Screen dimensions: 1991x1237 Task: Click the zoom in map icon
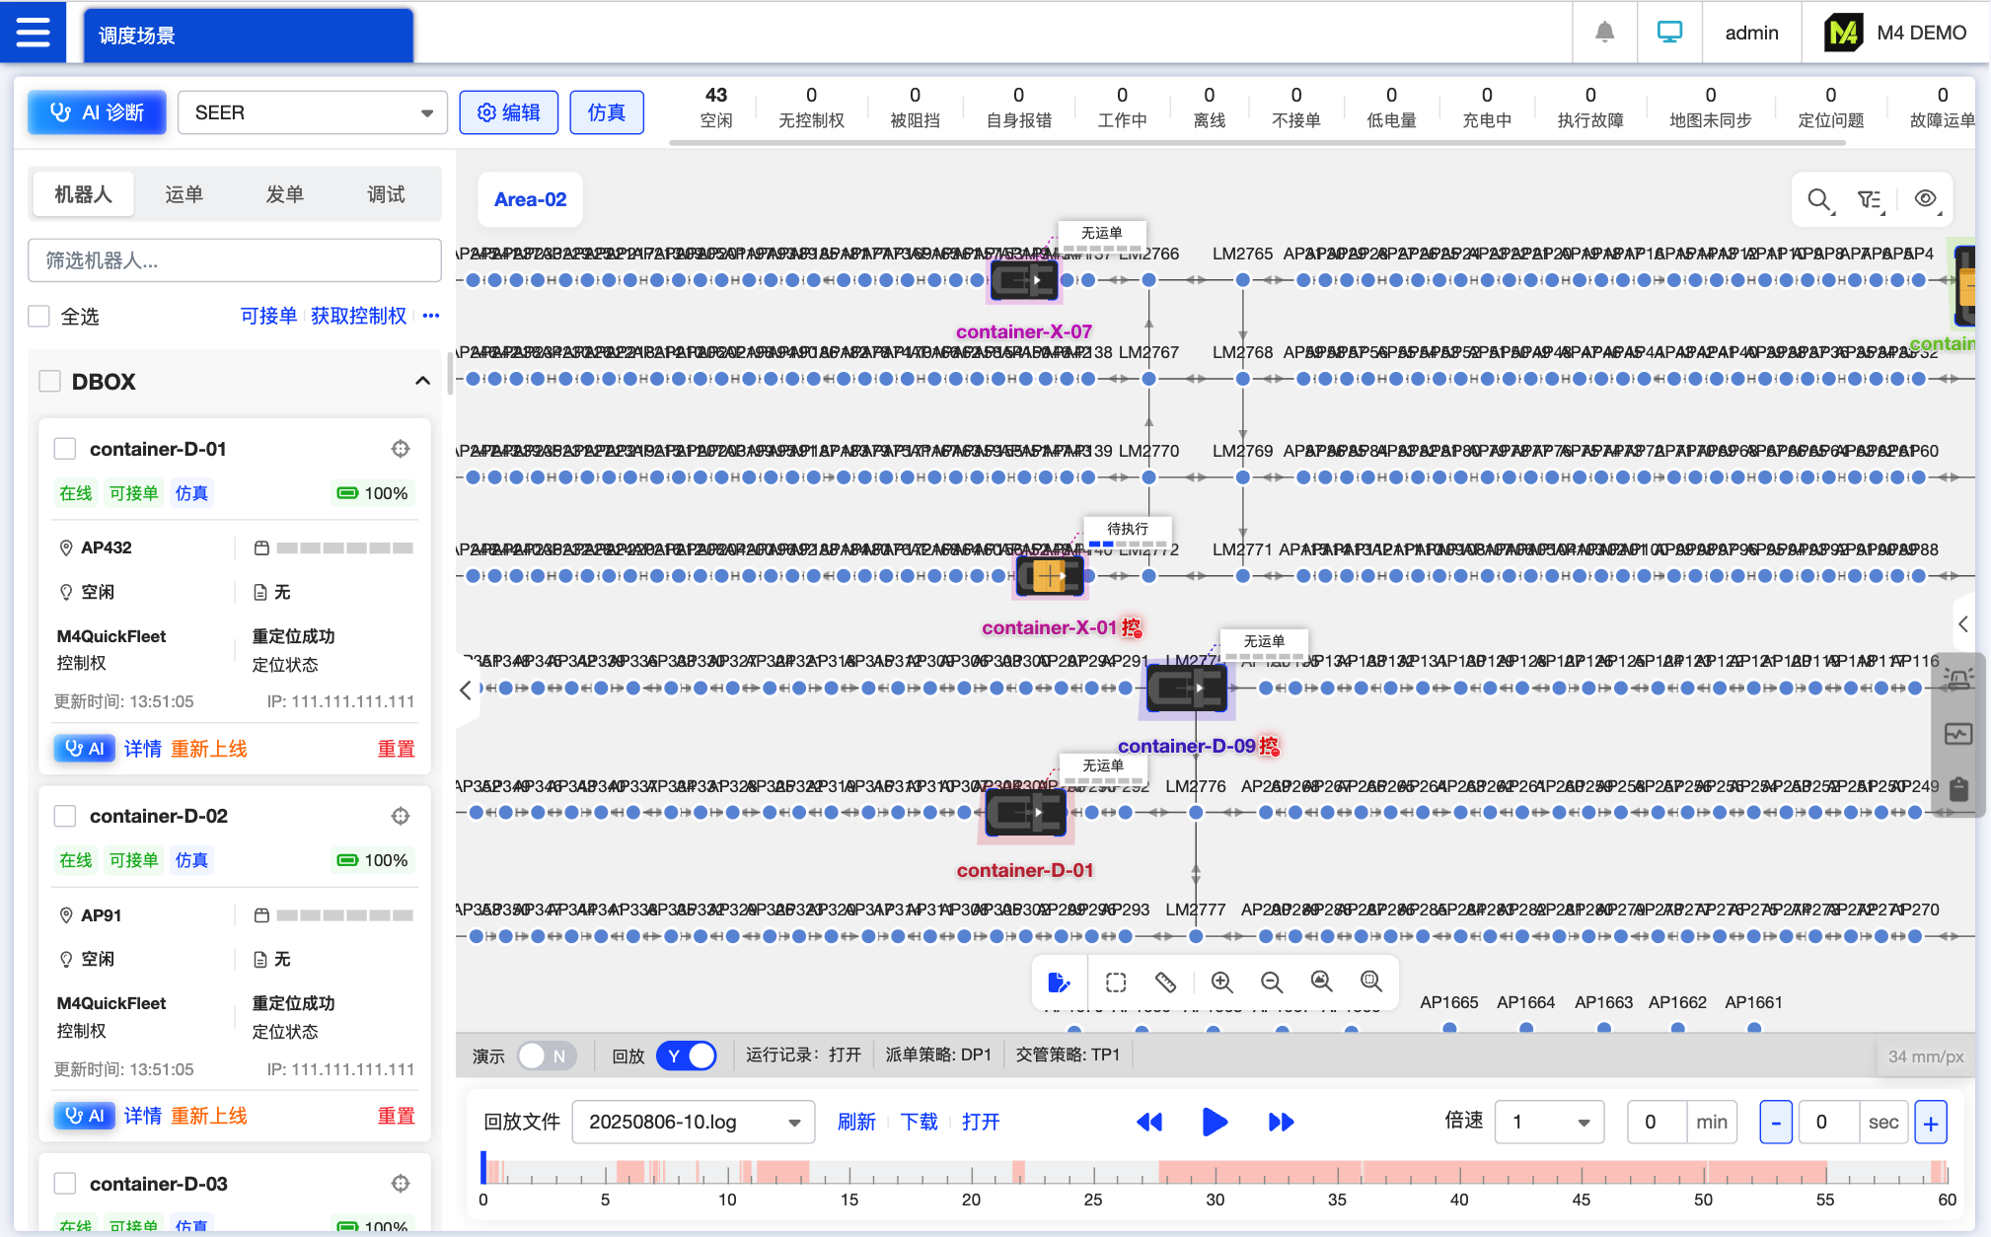click(x=1221, y=982)
